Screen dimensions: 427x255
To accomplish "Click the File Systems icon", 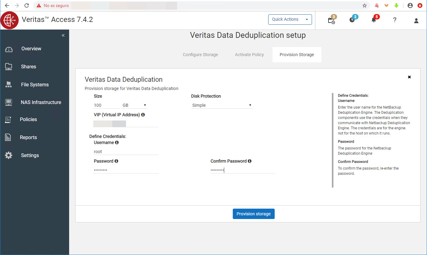I will click(x=9, y=84).
